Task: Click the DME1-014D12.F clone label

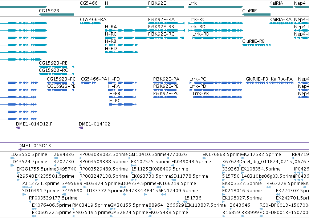Action: tap(34, 124)
